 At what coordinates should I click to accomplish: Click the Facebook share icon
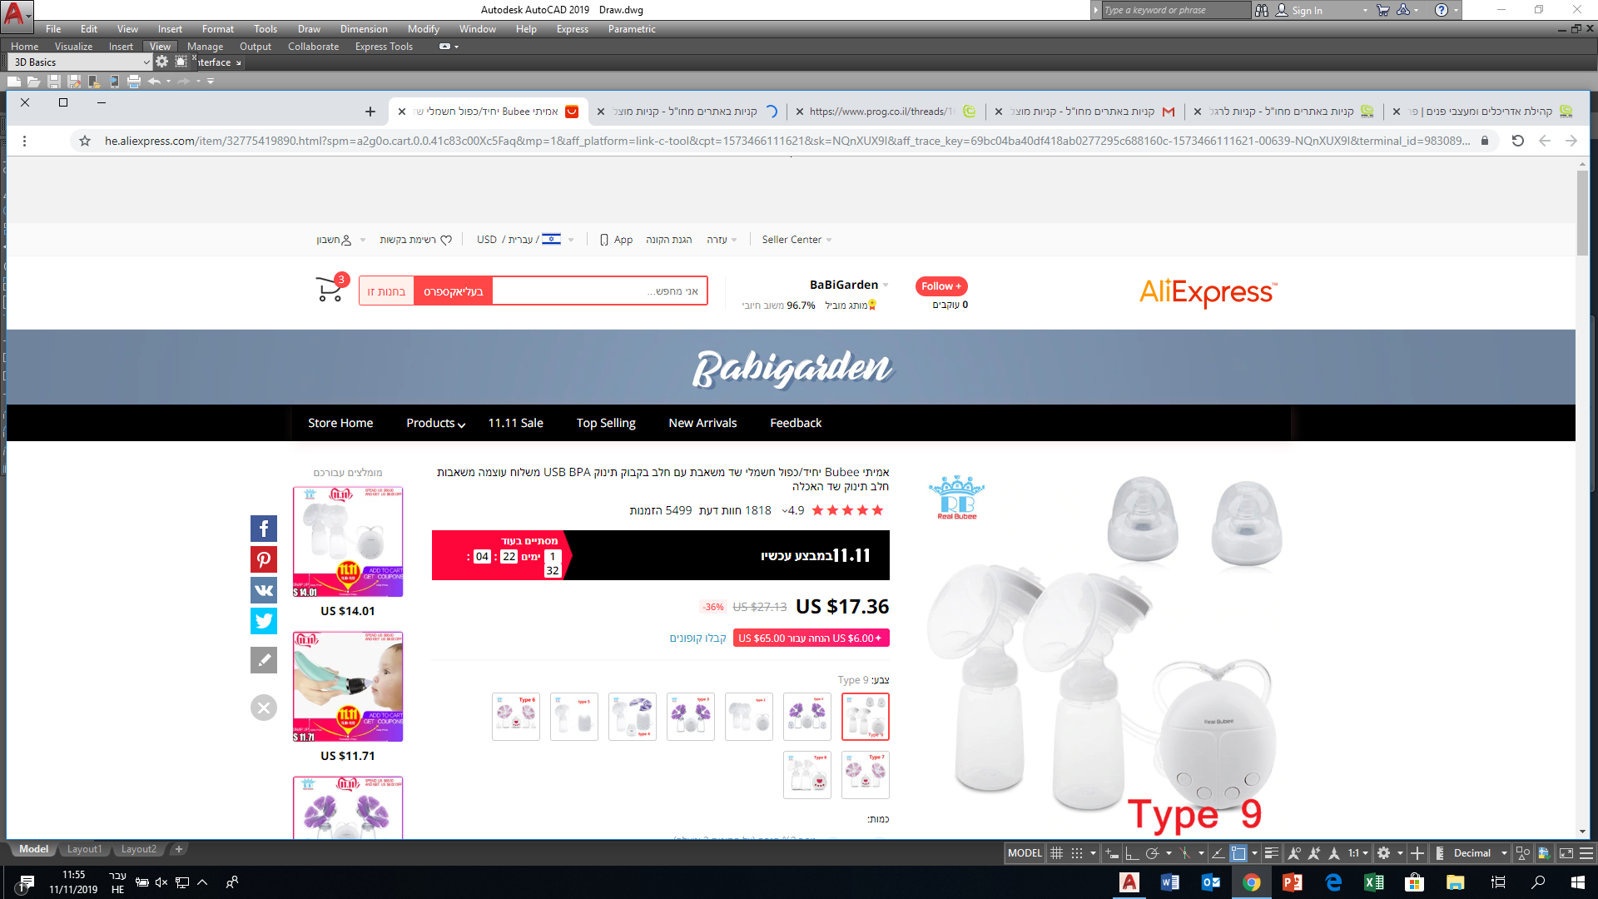[264, 529]
